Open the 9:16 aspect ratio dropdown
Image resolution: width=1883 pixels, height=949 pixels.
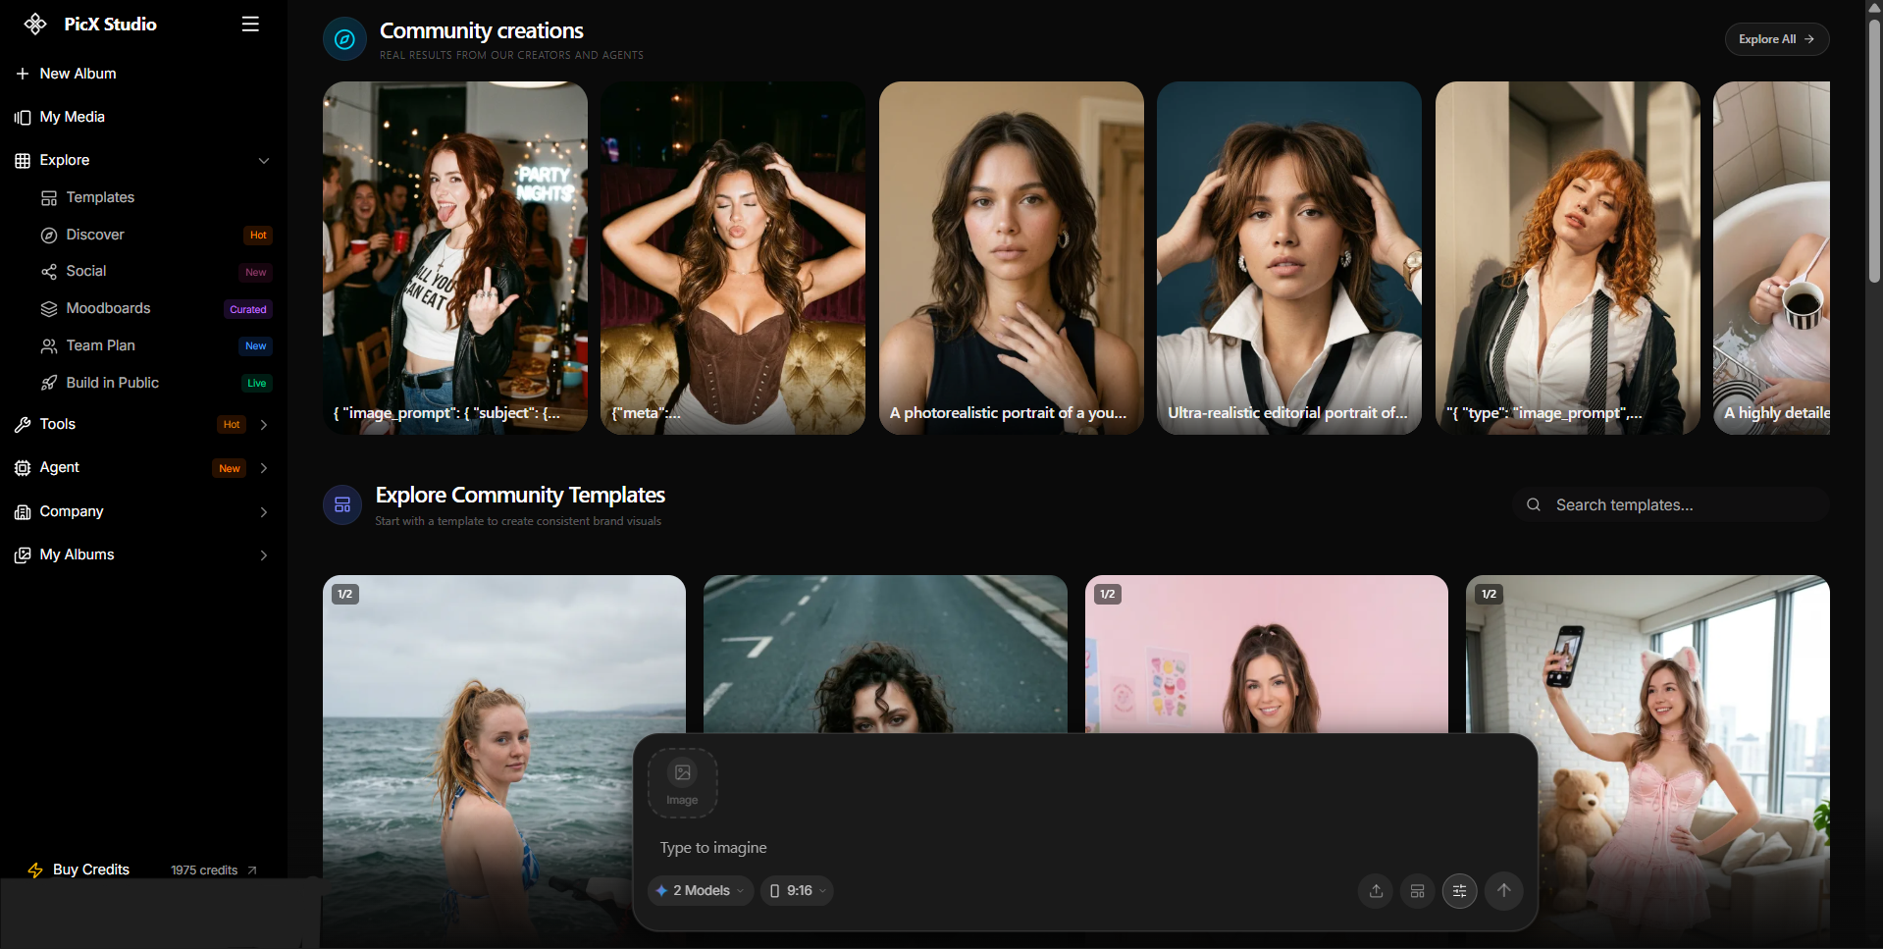(x=798, y=891)
